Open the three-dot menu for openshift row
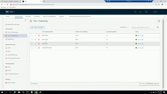 tap(32, 44)
